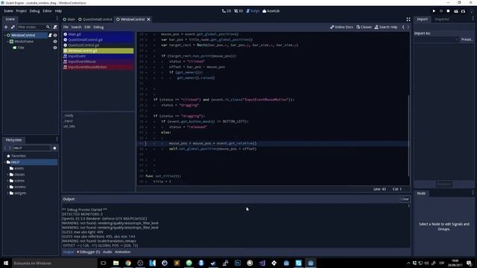
Task: Click Search Help
Action: click(x=386, y=27)
